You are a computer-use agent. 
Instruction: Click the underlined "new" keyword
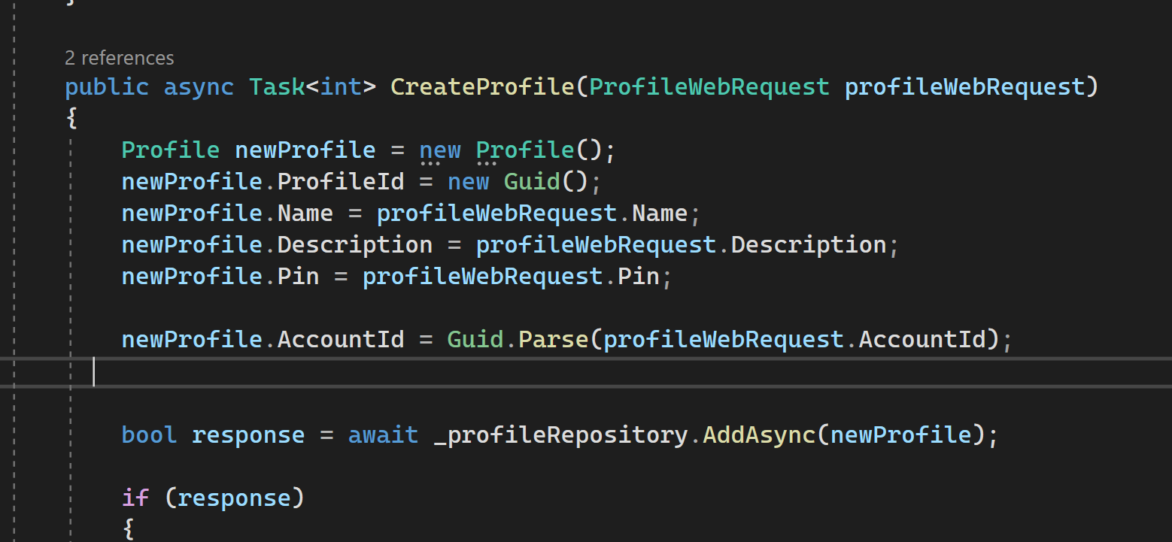click(439, 149)
